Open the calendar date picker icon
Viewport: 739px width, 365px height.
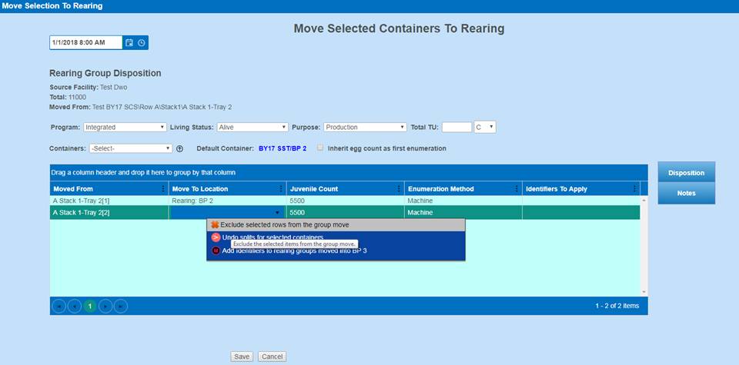click(129, 43)
